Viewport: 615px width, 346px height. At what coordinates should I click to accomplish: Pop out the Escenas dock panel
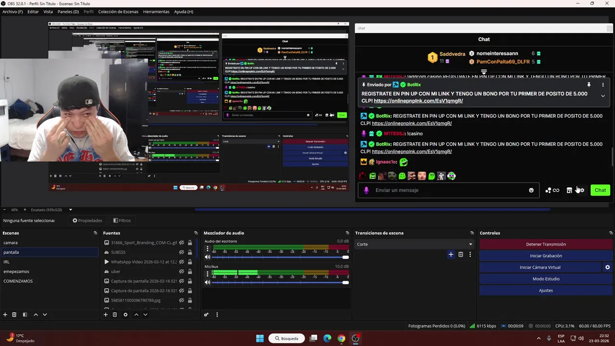point(95,233)
